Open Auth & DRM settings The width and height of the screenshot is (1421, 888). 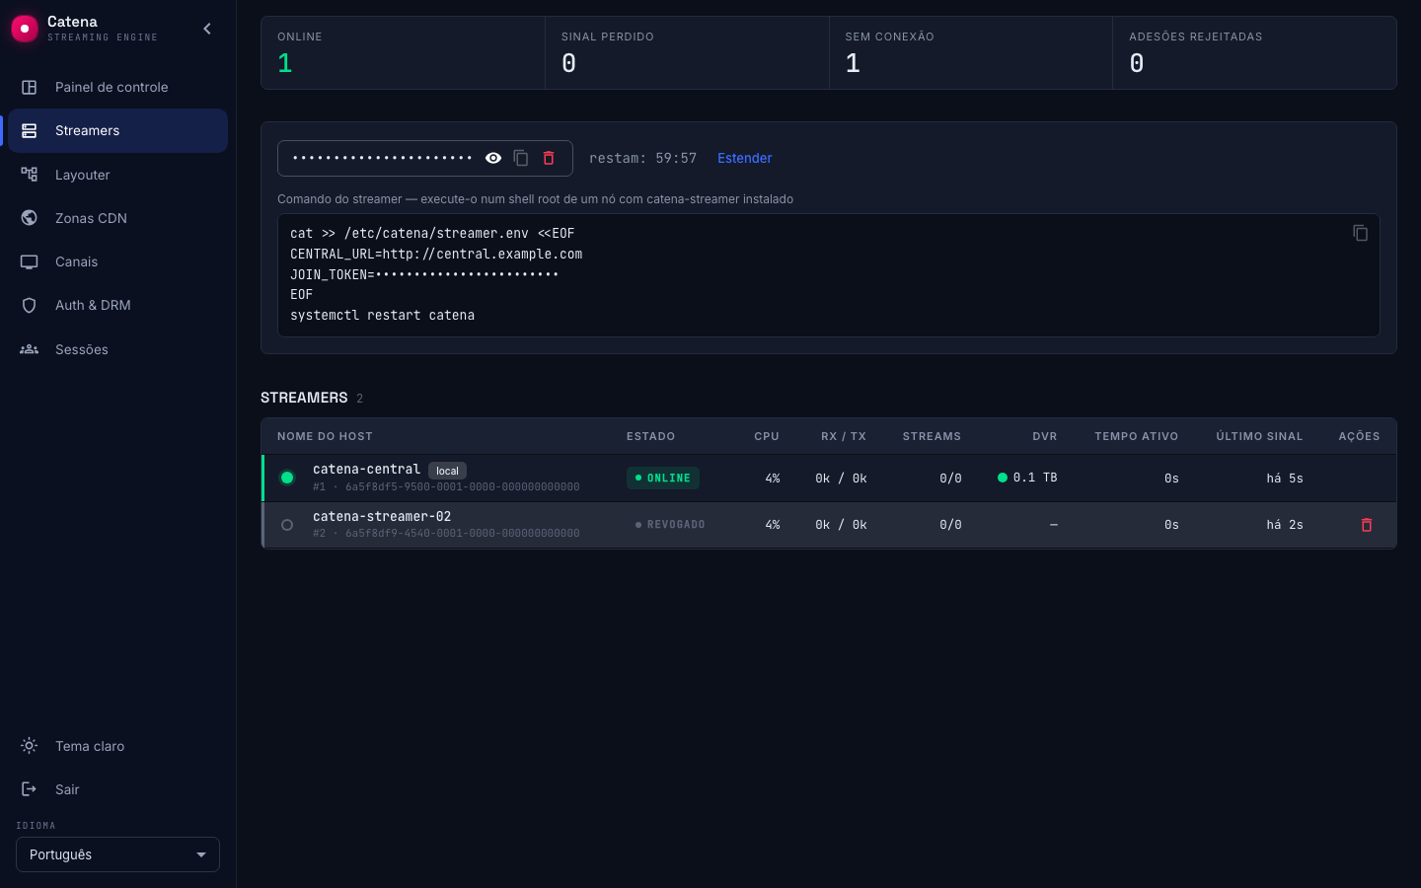click(x=117, y=305)
